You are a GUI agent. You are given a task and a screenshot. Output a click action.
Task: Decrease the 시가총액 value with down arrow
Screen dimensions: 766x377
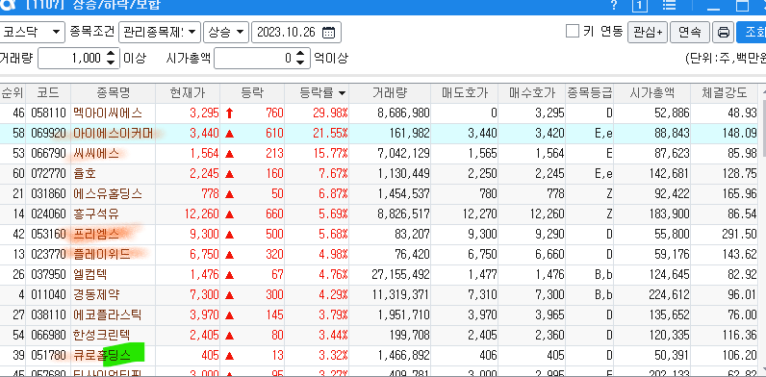300,63
